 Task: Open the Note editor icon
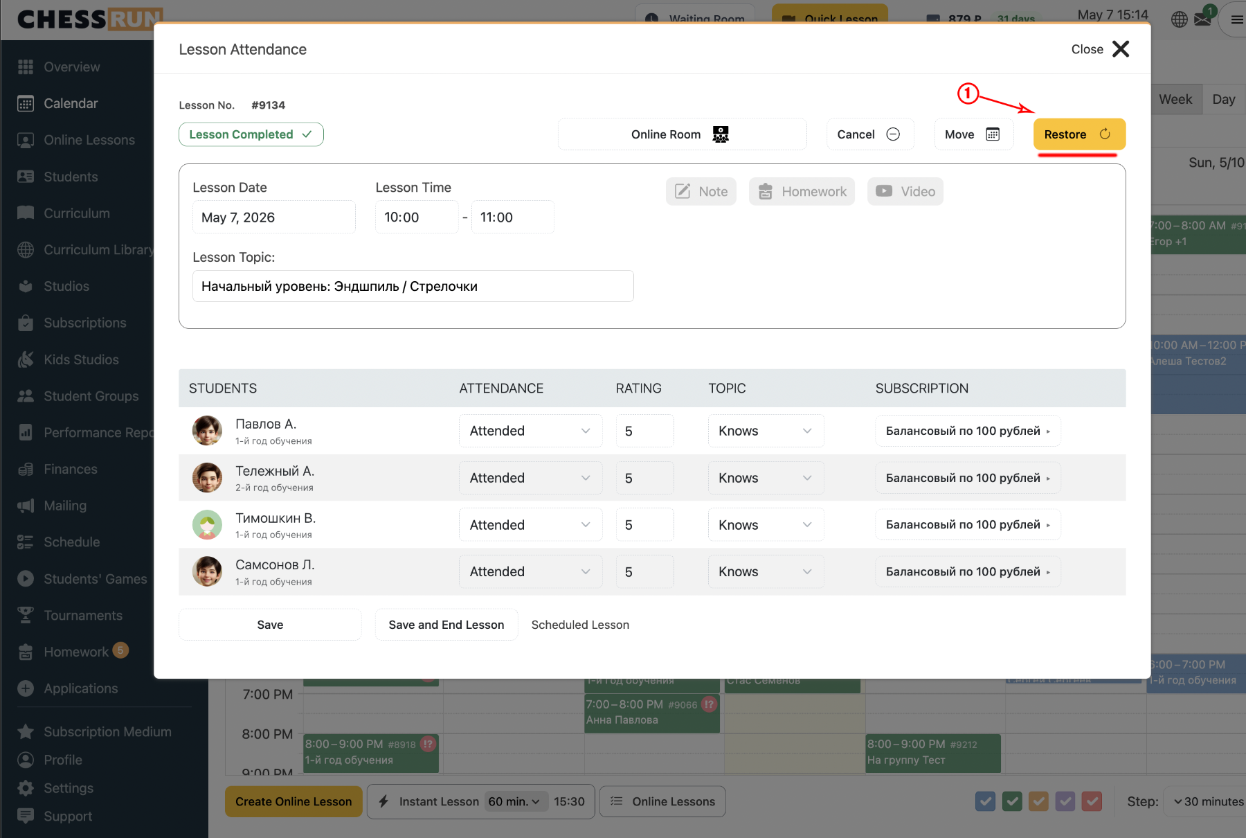[683, 192]
